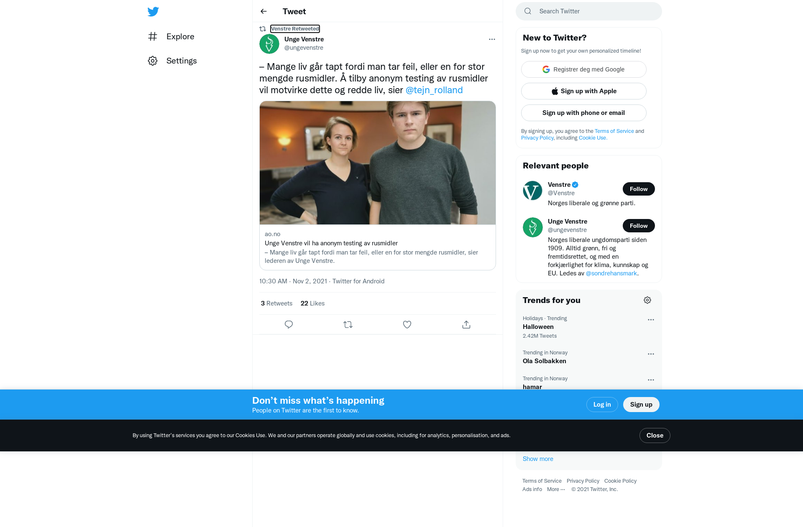Follow the Unge Venstre account
The width and height of the screenshot is (803, 527).
tap(639, 226)
